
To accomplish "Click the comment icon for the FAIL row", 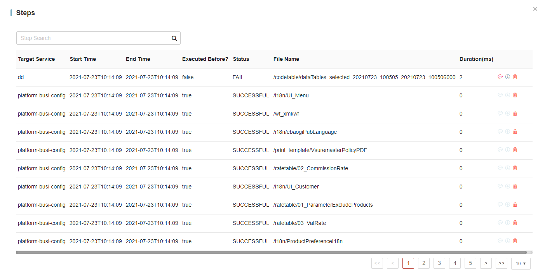I will click(500, 77).
